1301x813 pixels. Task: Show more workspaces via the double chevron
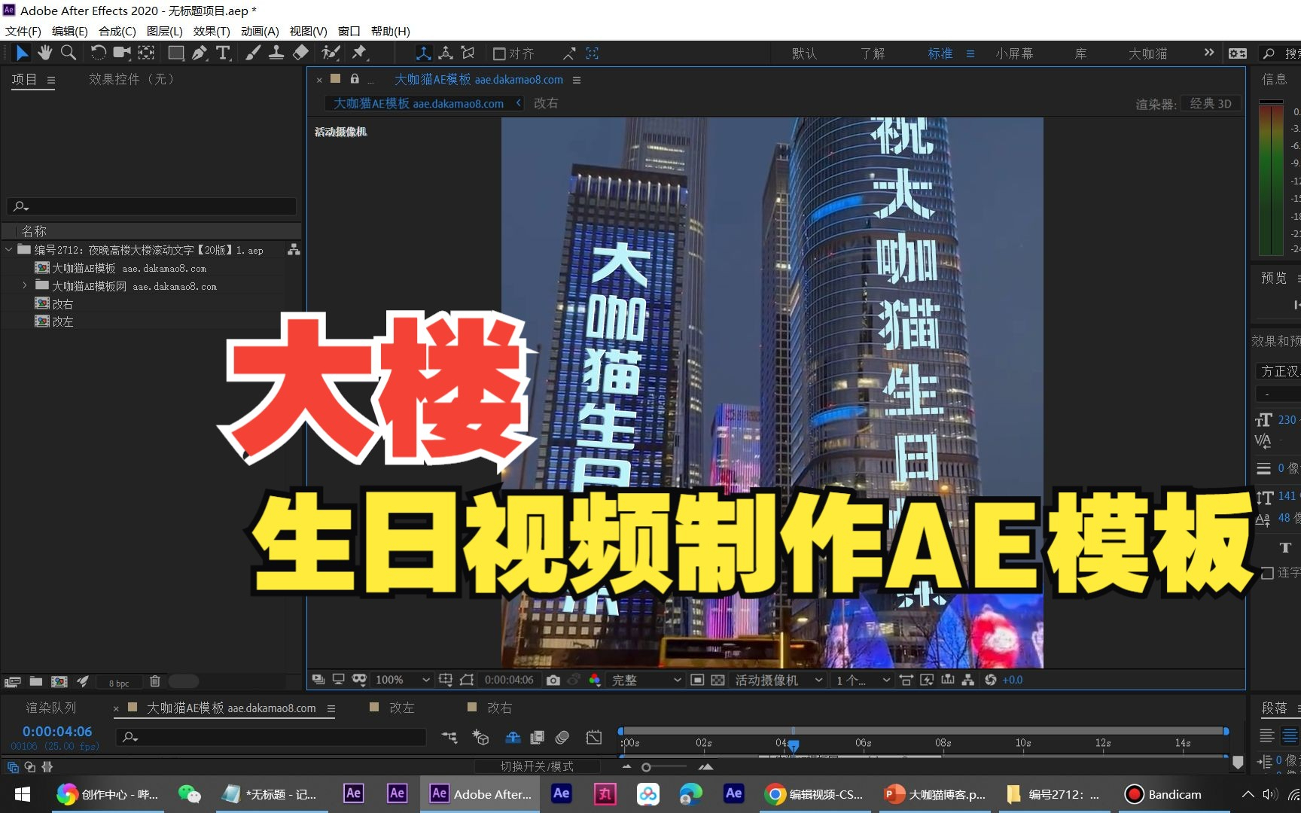click(1208, 53)
